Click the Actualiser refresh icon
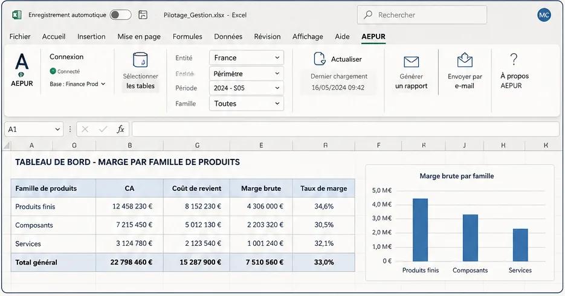This screenshot has height=296, width=565. pyautogui.click(x=319, y=59)
